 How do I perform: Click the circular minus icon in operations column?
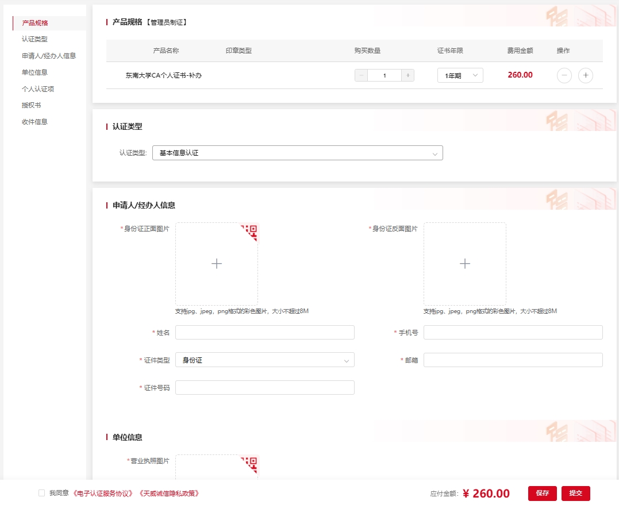coord(564,75)
